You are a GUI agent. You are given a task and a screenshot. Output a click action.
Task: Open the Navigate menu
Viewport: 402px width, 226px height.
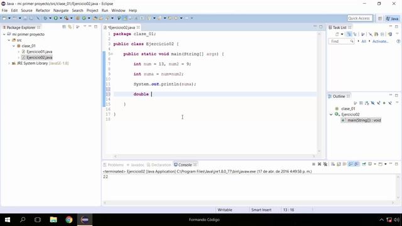pyautogui.click(x=61, y=11)
